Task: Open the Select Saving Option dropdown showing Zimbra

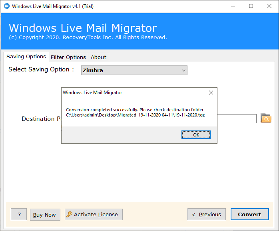Action: (x=134, y=70)
